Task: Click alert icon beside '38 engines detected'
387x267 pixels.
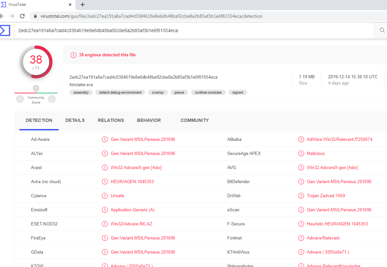Action: [x=73, y=55]
